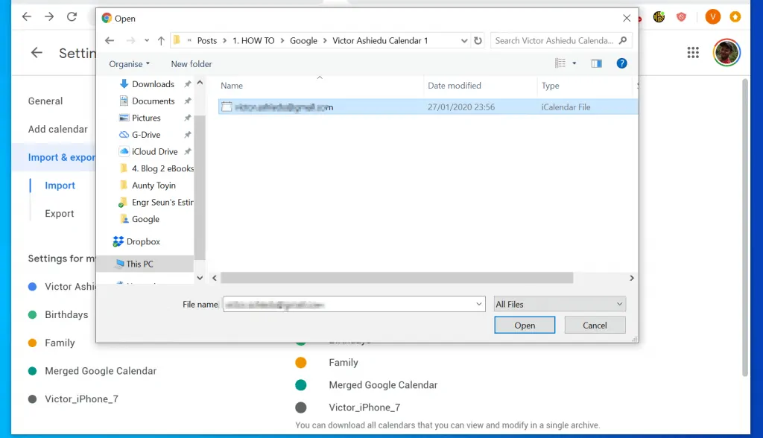The image size is (763, 438).
Task: Select This PC in navigation pane
Action: pyautogui.click(x=139, y=264)
